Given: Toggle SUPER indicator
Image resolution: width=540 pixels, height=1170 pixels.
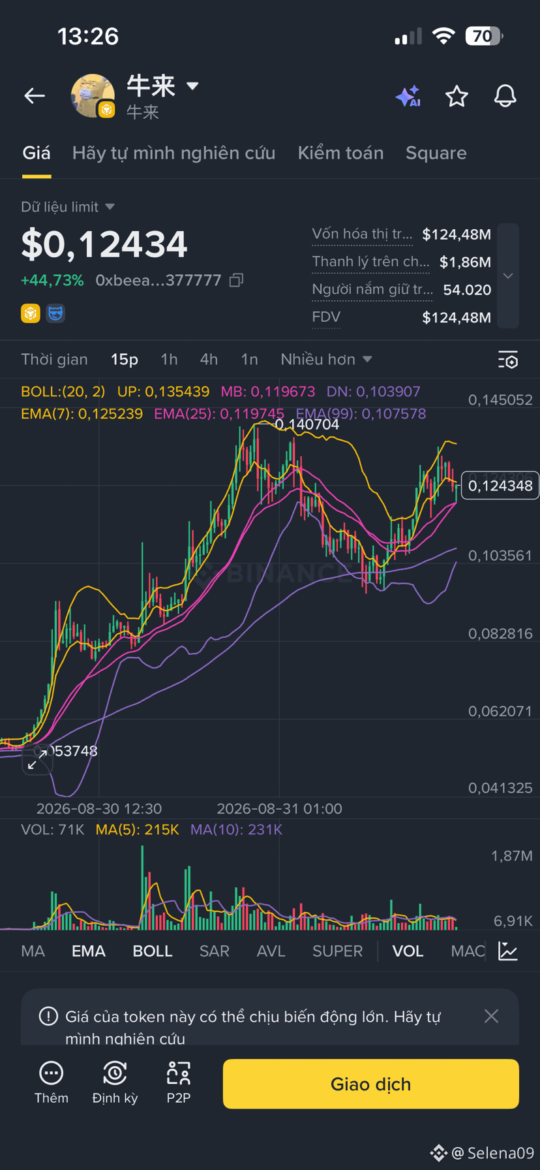Looking at the screenshot, I should (337, 951).
